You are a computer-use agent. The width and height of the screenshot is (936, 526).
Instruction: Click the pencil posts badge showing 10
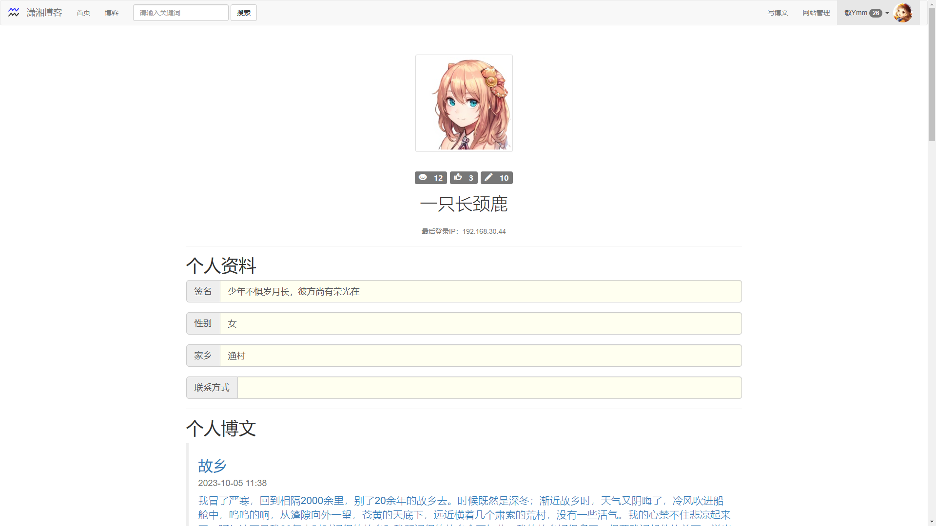point(496,178)
